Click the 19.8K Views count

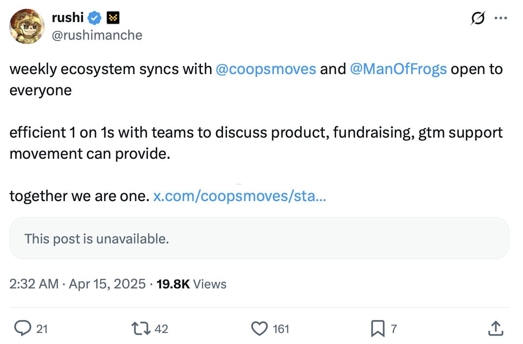tap(191, 284)
